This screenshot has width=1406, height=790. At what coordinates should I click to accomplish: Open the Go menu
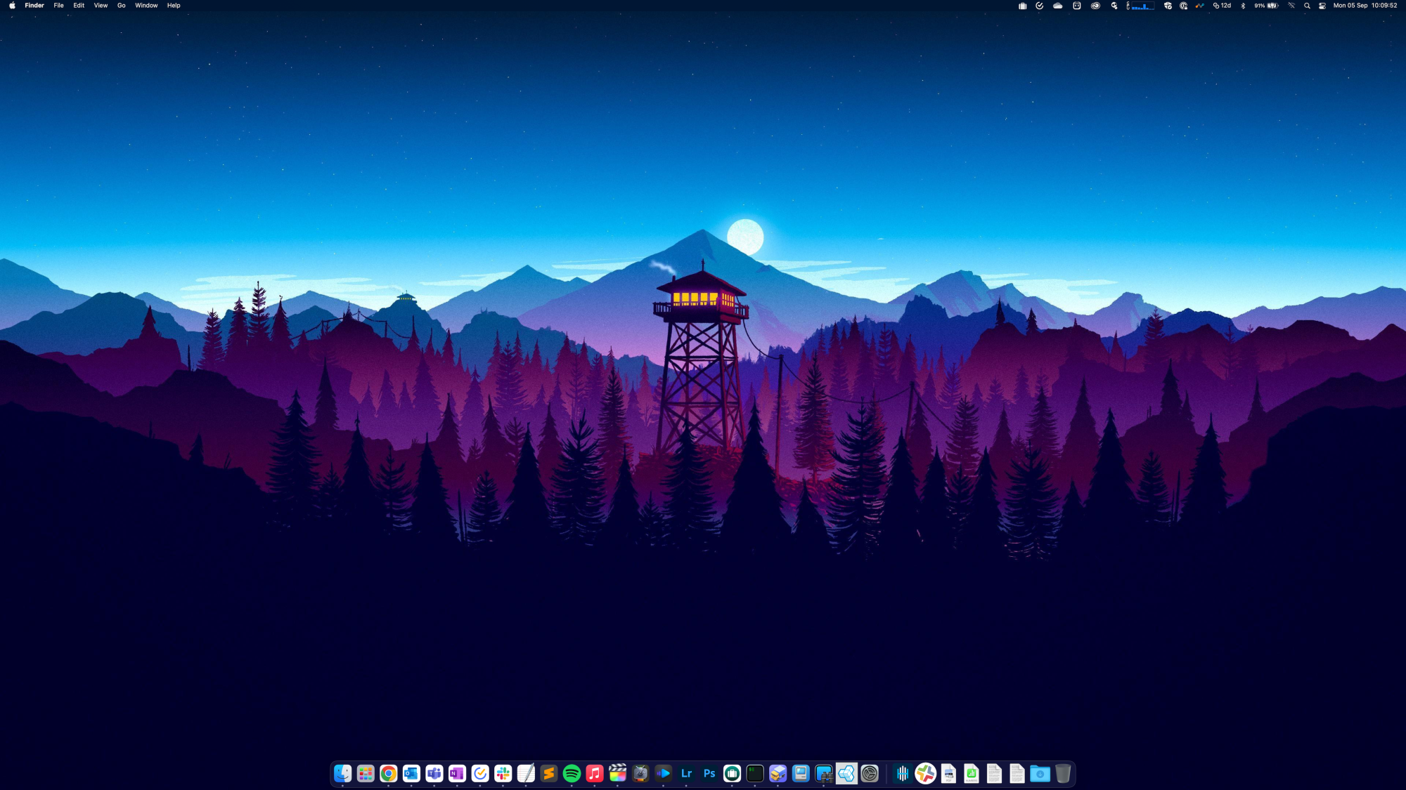click(121, 6)
